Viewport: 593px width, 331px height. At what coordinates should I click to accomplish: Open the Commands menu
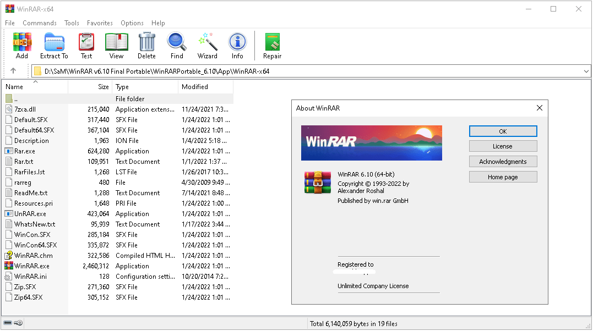(x=39, y=23)
